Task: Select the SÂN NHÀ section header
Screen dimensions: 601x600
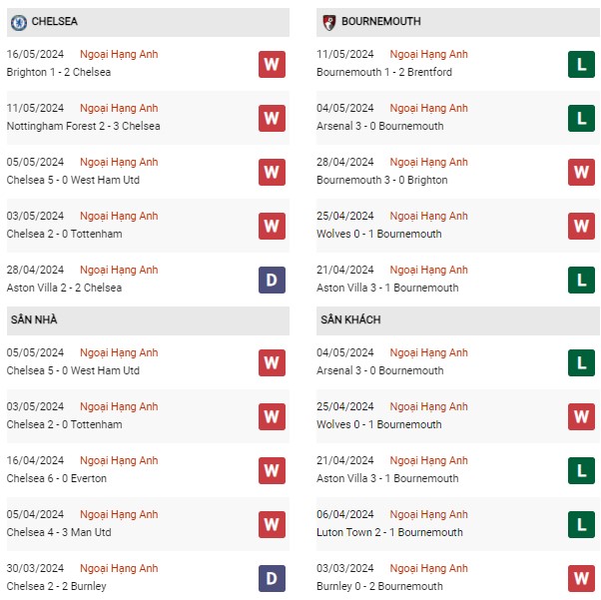Action: (x=148, y=320)
